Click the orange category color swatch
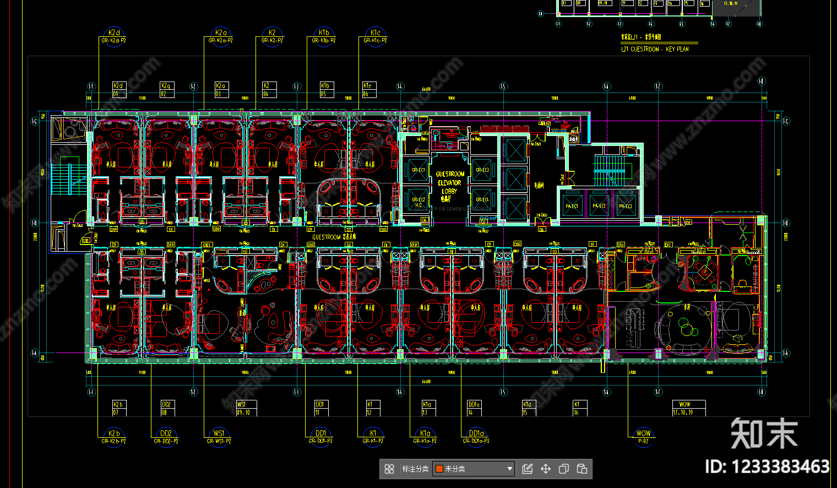This screenshot has width=837, height=488. click(x=439, y=469)
